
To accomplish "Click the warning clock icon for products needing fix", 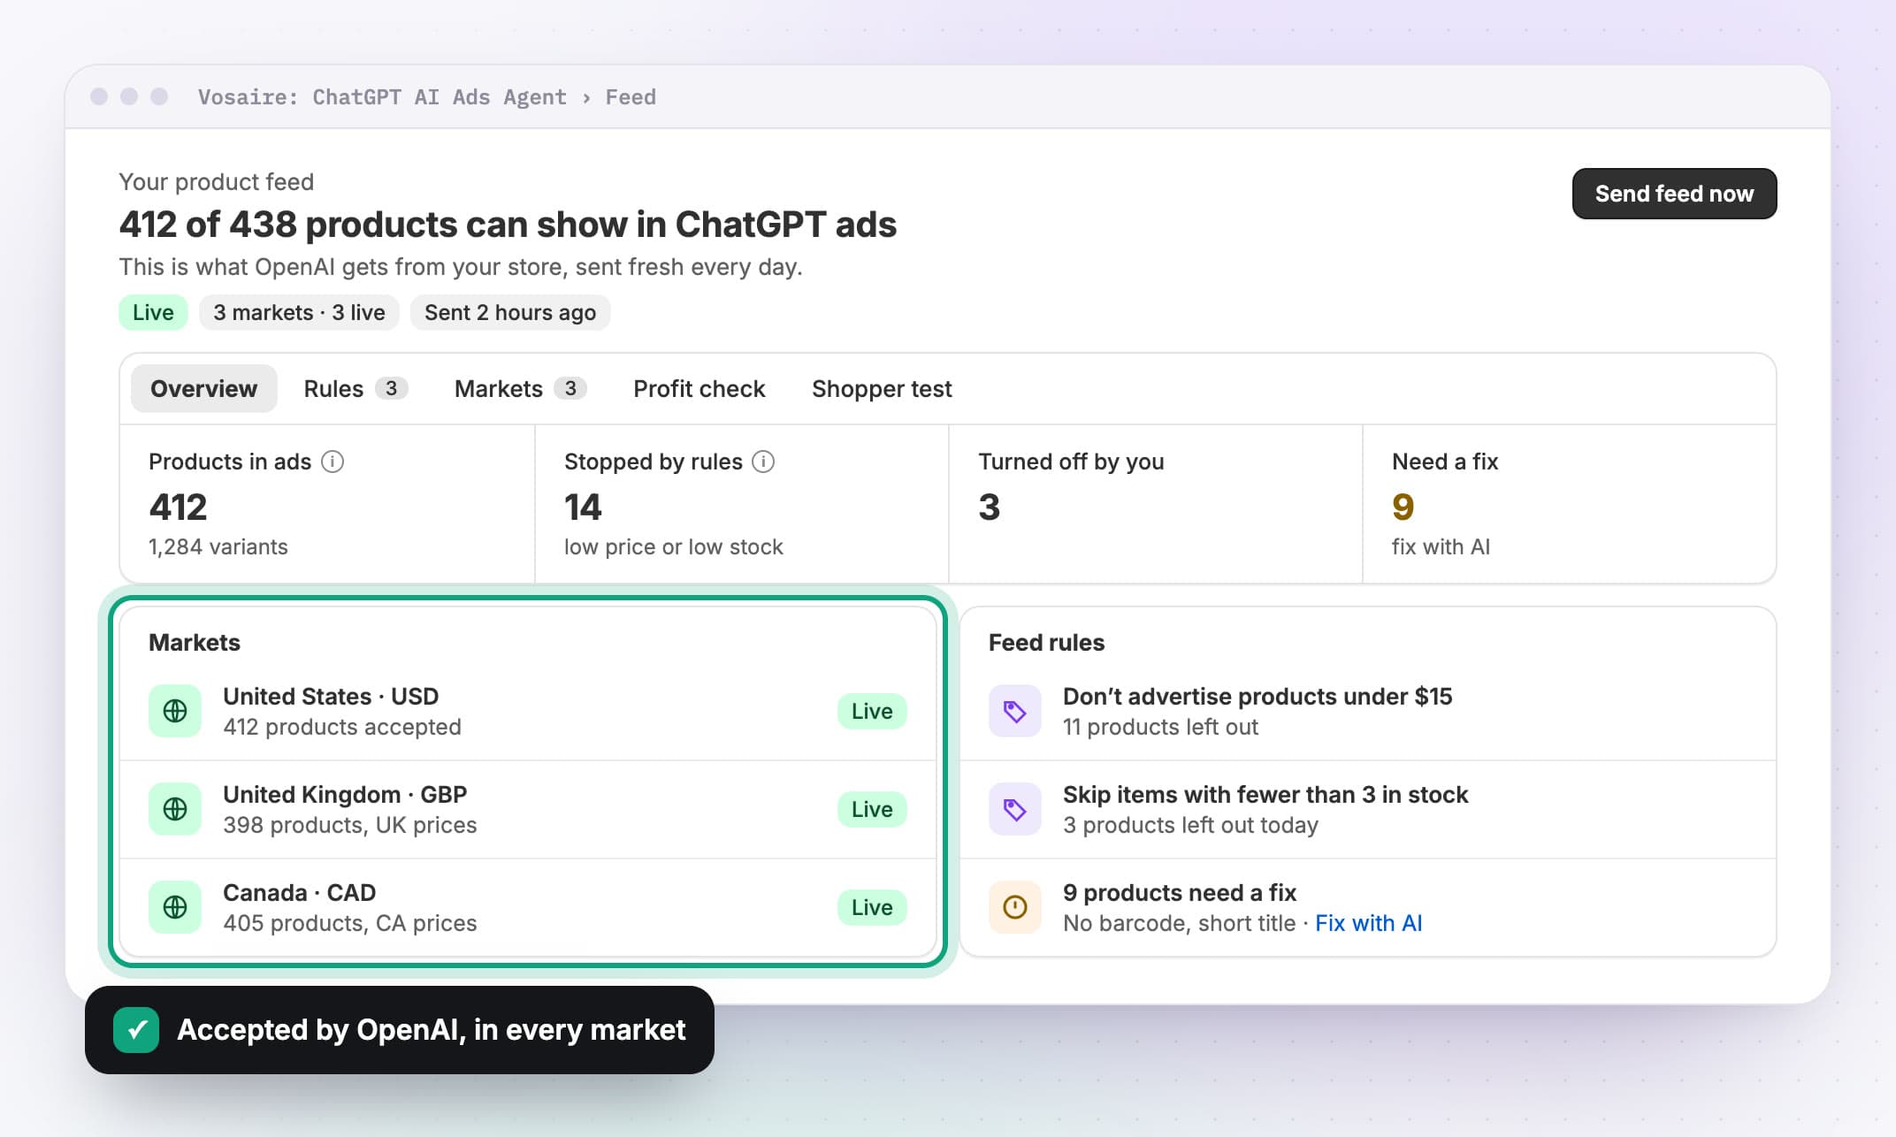I will (1015, 907).
